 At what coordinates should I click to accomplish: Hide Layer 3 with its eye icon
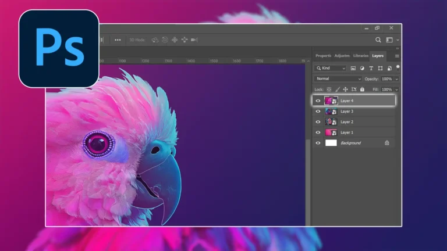coord(318,112)
